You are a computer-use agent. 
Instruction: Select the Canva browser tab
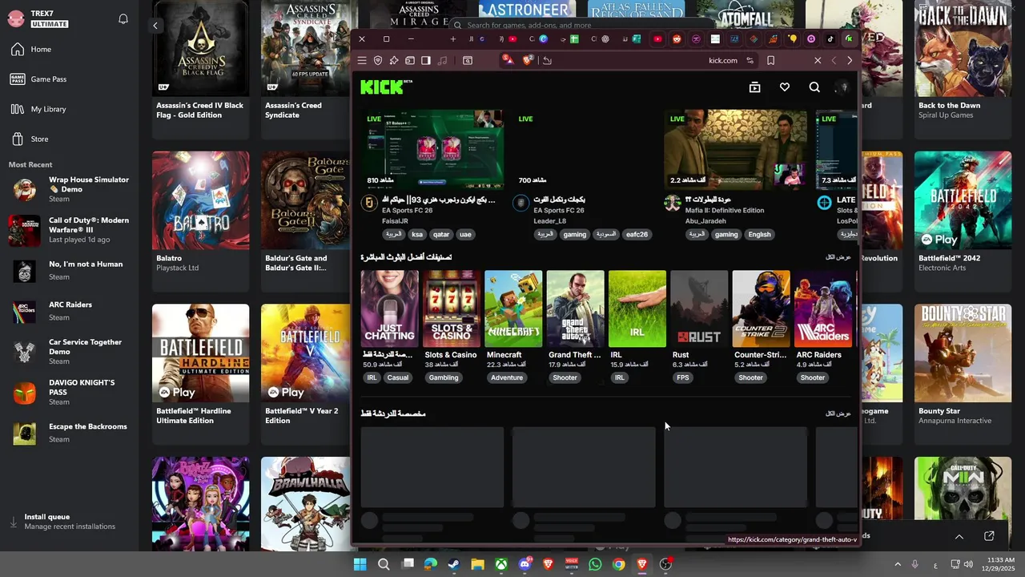(x=539, y=38)
